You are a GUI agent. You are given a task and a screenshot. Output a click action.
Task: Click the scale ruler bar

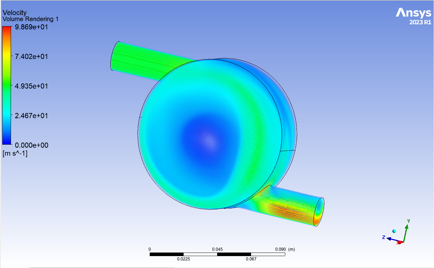[x=217, y=254]
